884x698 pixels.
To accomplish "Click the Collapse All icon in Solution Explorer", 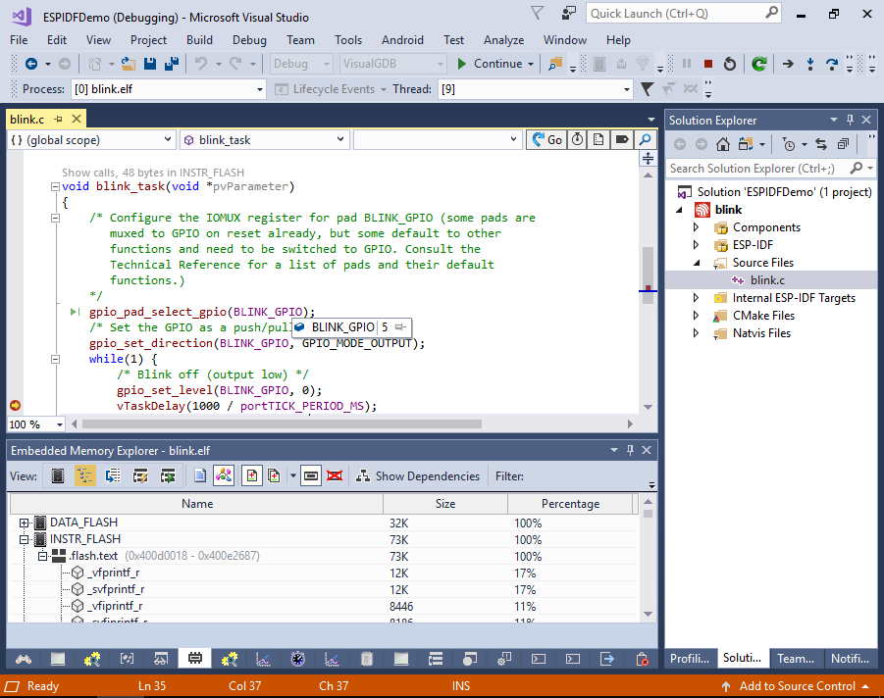I will pyautogui.click(x=843, y=145).
